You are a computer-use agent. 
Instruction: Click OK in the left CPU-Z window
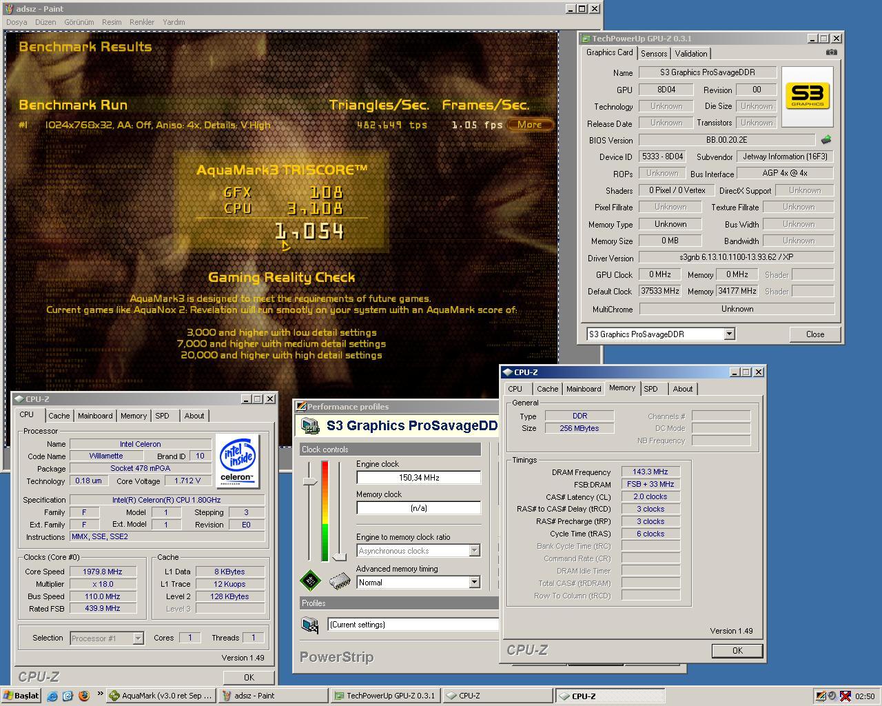(249, 678)
